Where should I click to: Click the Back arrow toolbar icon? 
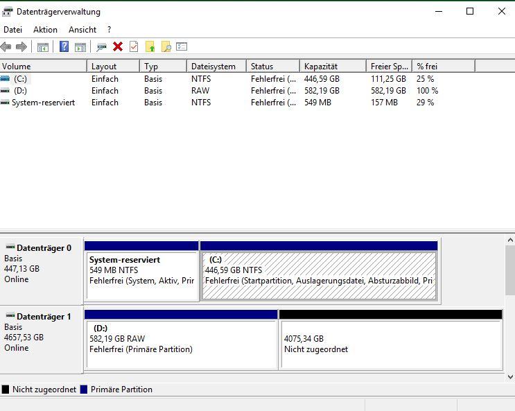(6, 47)
